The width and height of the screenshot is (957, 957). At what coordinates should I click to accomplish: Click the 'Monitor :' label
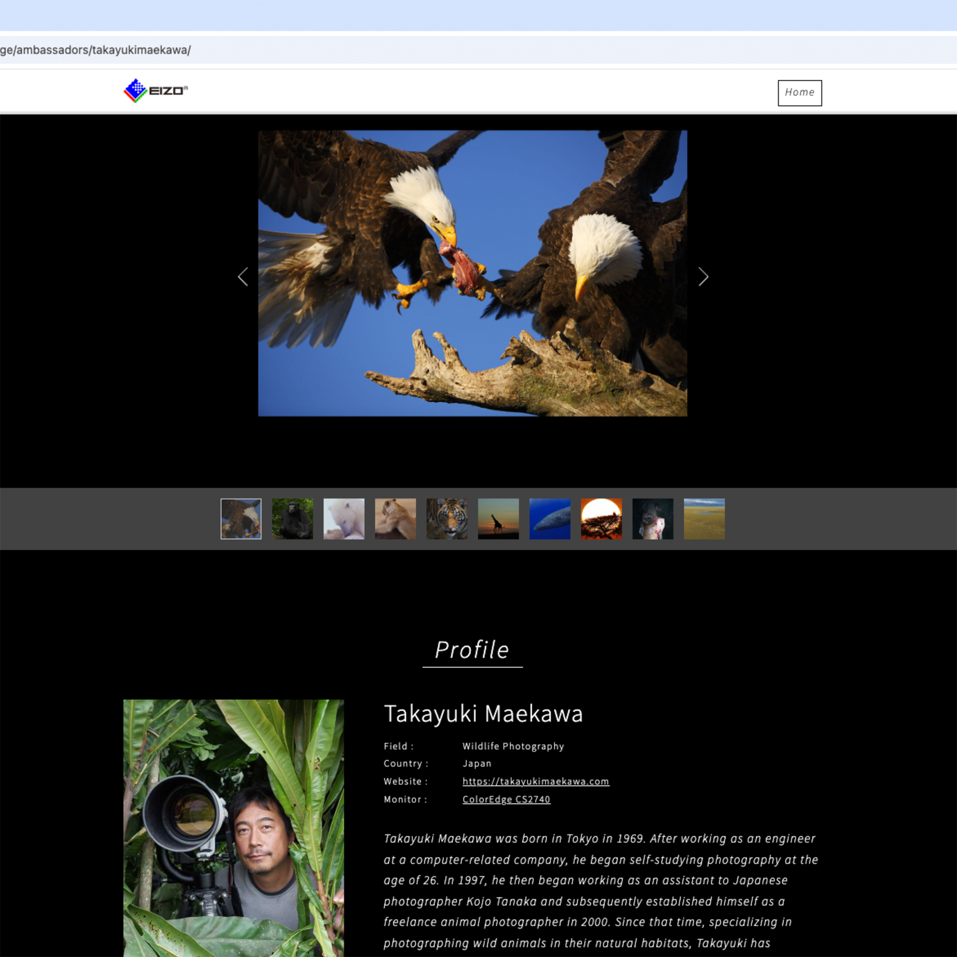[405, 799]
